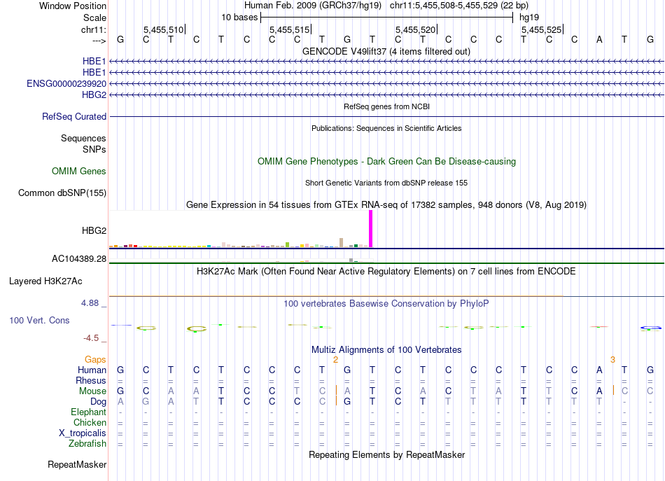Click the ENSG00000239920 gene label
This screenshot has height=481, width=665.
tap(66, 83)
